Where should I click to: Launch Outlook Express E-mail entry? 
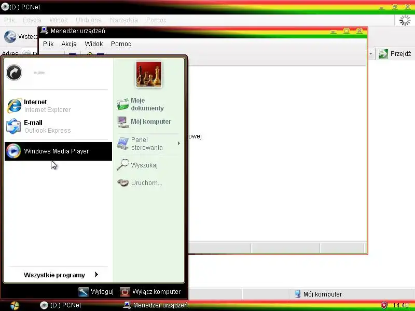58,126
